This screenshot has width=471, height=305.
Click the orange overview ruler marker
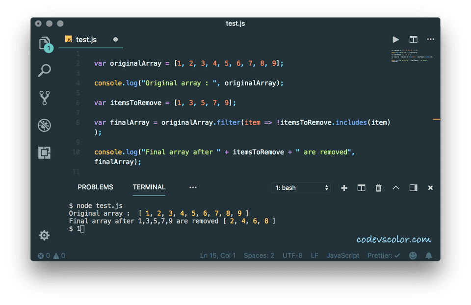437,120
